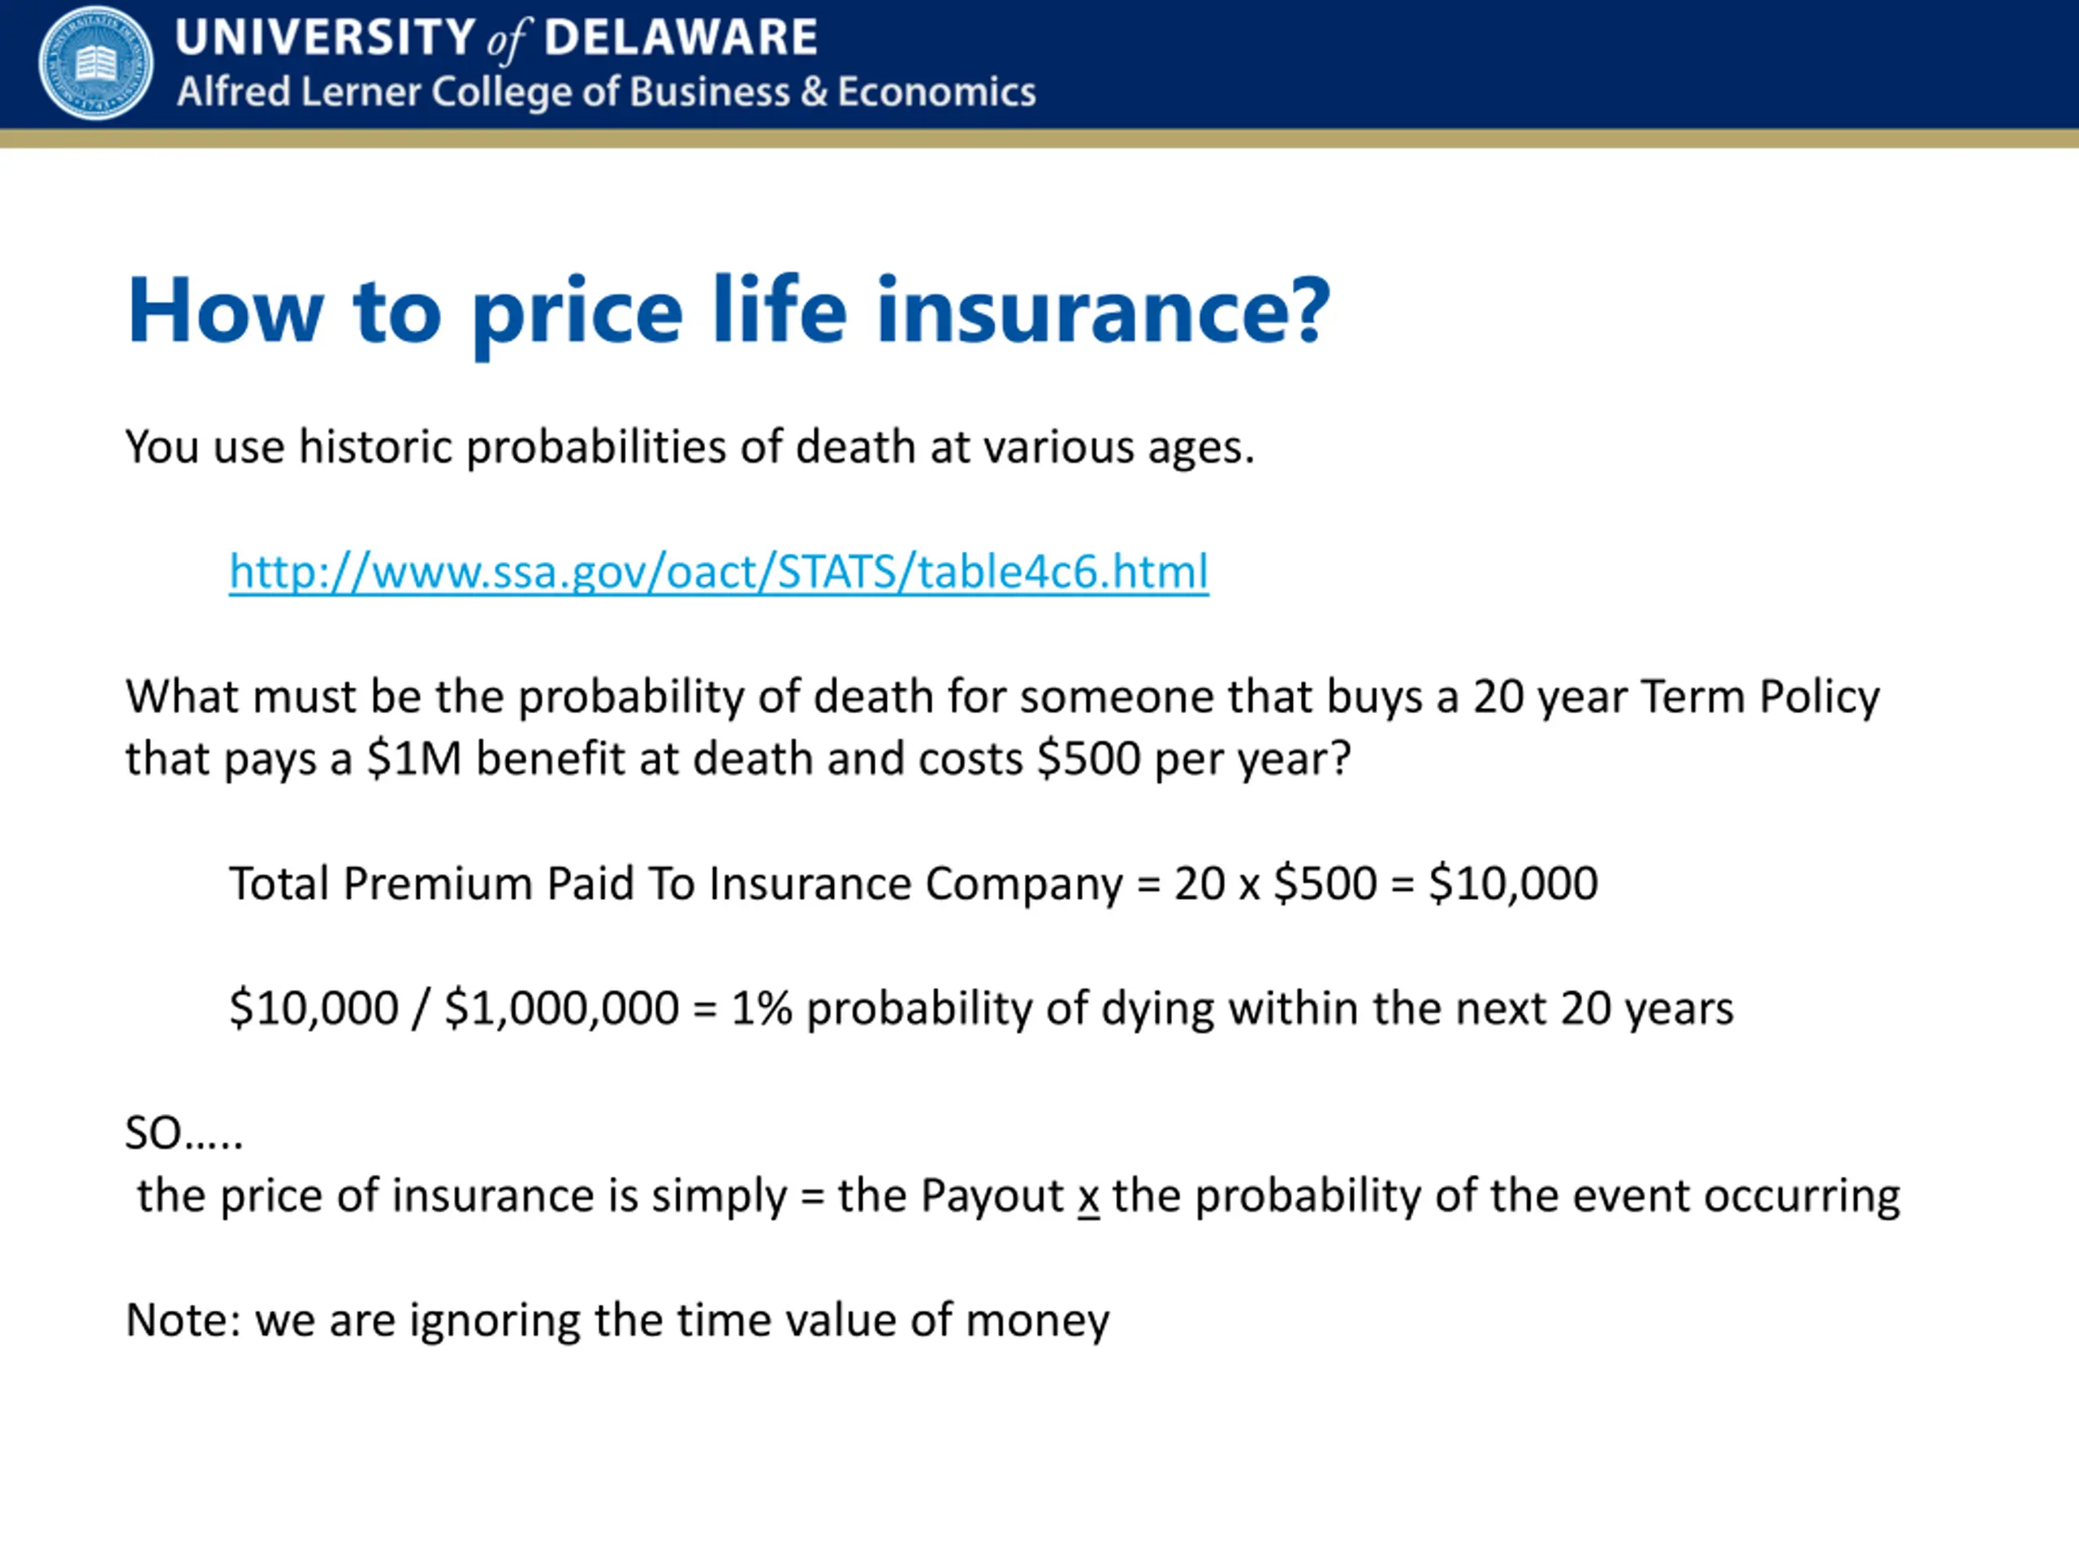Open the ssa.gov table4c6.html link
Screen dimensions: 2079x1559
719,572
